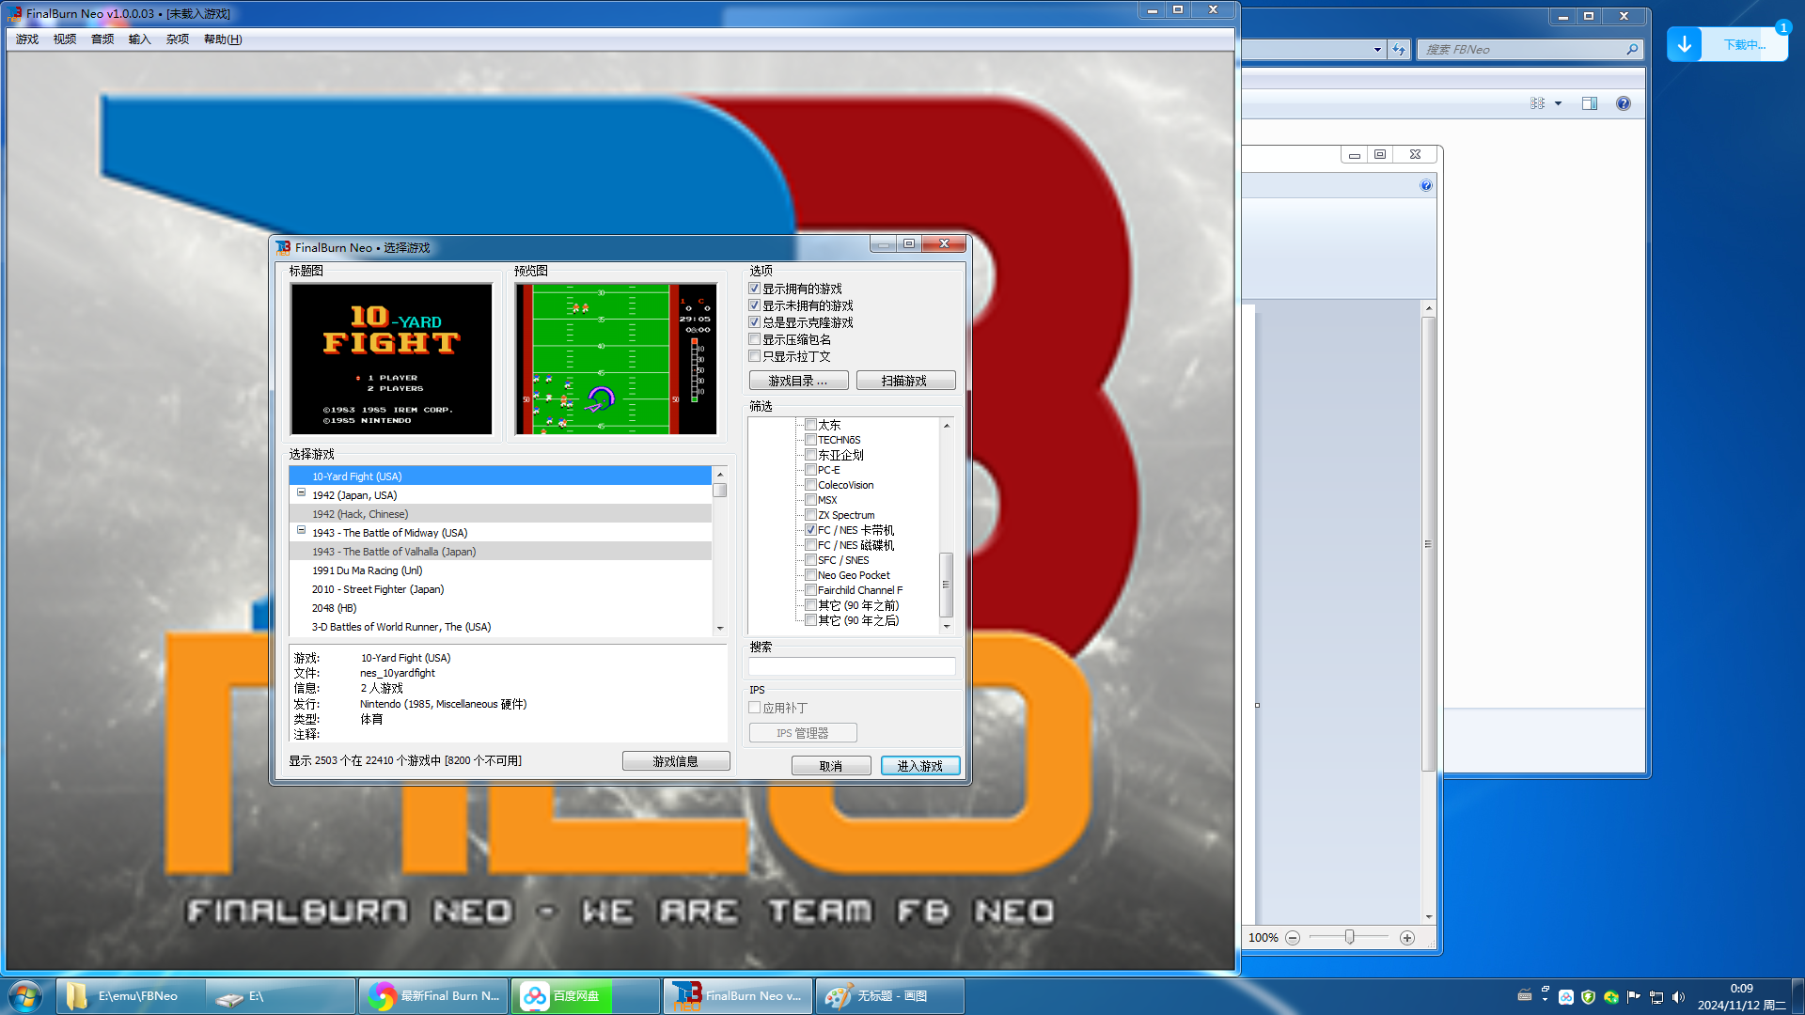Image resolution: width=1805 pixels, height=1015 pixels.
Task: Check Neo Geo Pocket filter
Action: click(810, 575)
